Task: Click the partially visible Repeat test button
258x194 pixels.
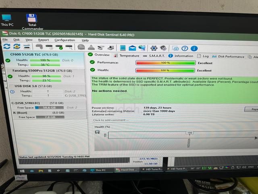Action: pyautogui.click(x=251, y=109)
